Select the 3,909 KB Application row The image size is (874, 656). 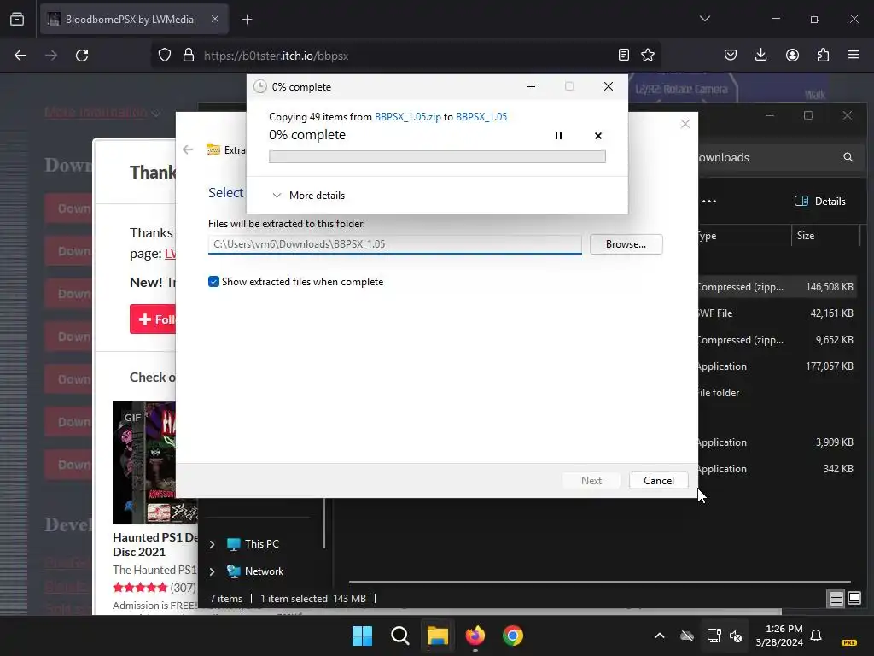coord(778,442)
